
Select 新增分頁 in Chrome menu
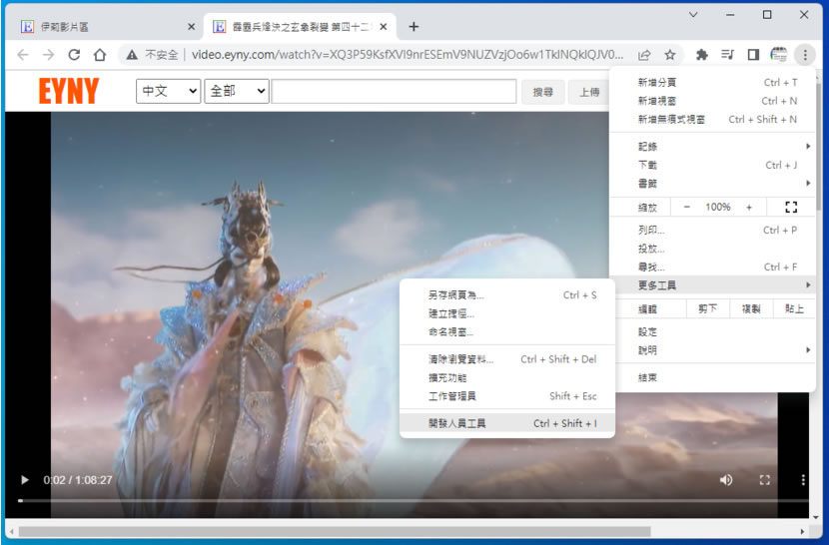coord(711,83)
